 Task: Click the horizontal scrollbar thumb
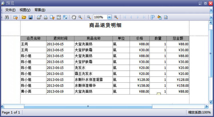pos(88,106)
